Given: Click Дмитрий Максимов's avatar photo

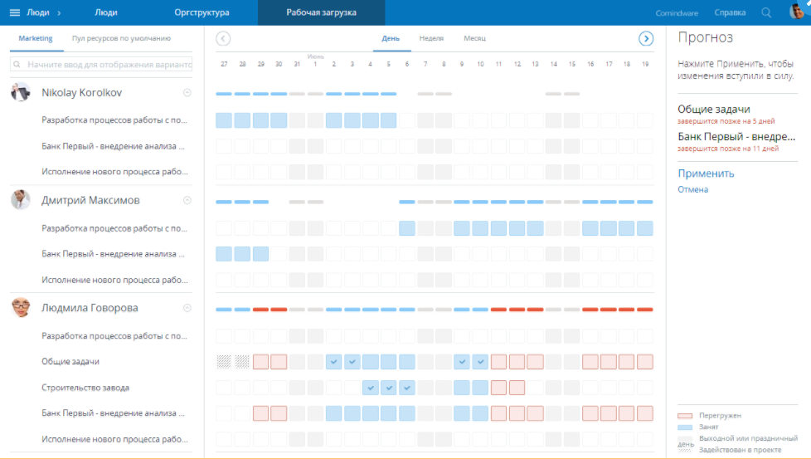Looking at the screenshot, I should (21, 200).
